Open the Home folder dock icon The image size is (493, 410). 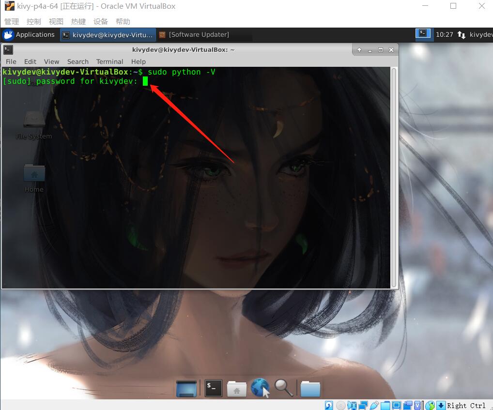coord(237,389)
